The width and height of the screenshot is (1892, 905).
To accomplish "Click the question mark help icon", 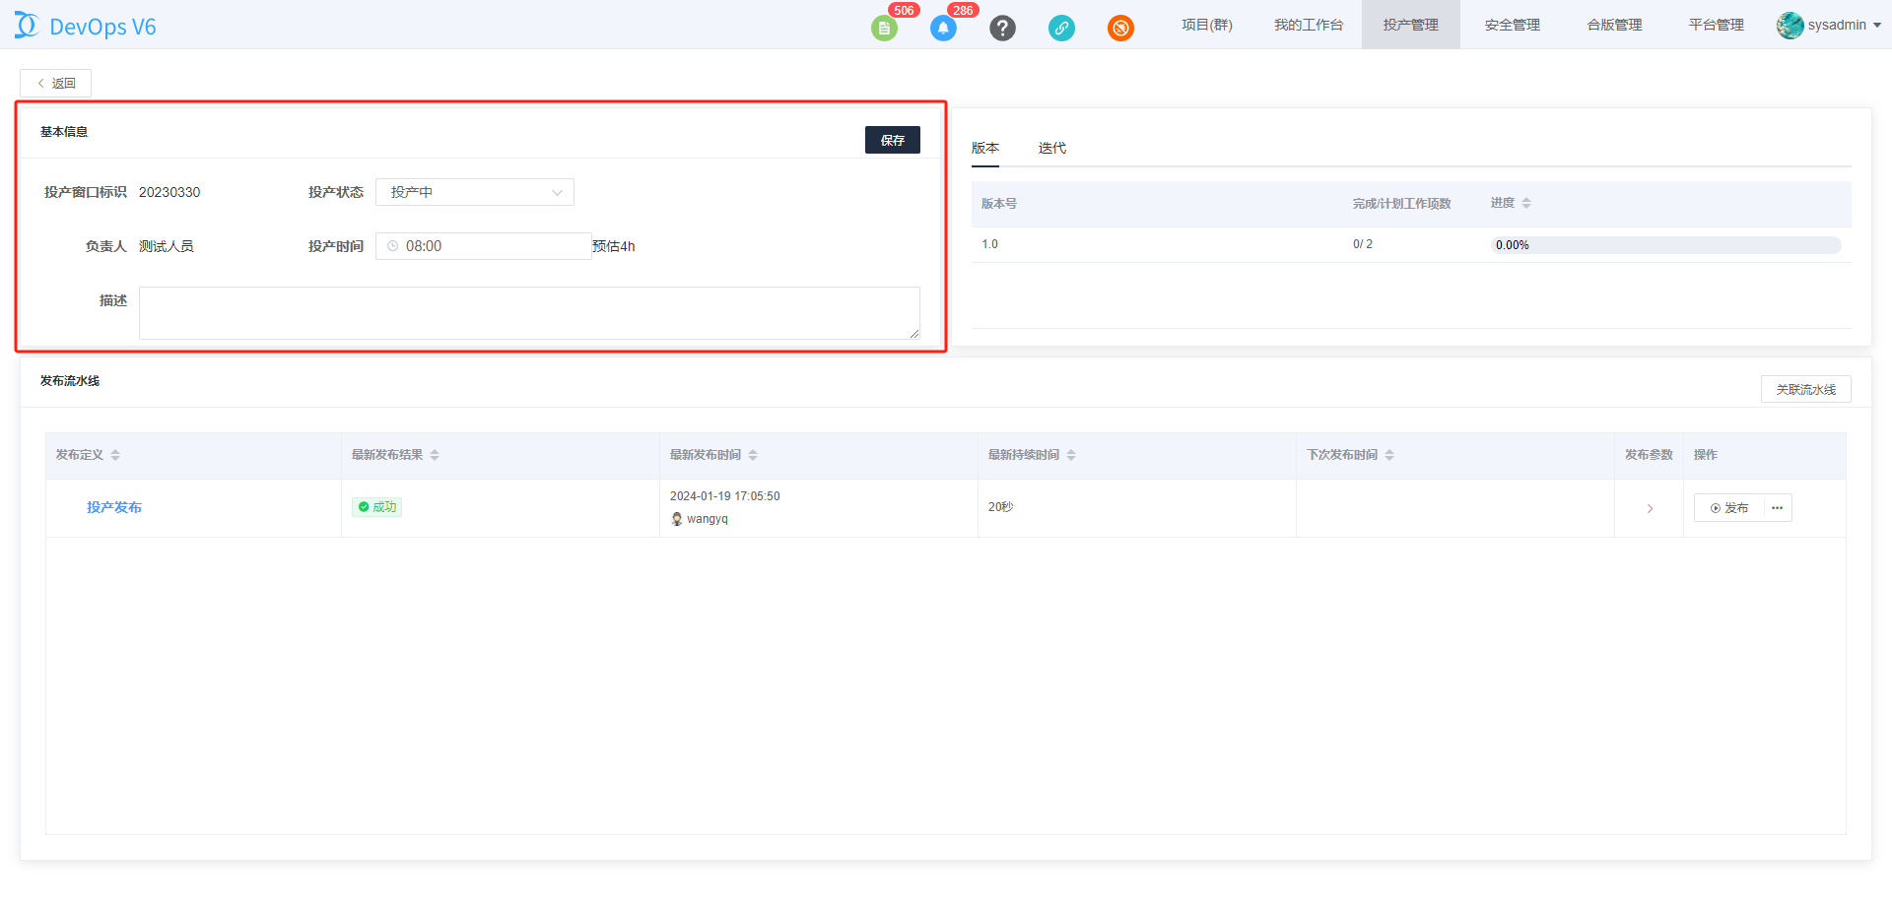I will (1002, 29).
